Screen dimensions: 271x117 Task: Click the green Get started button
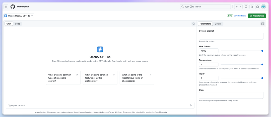[257, 16]
